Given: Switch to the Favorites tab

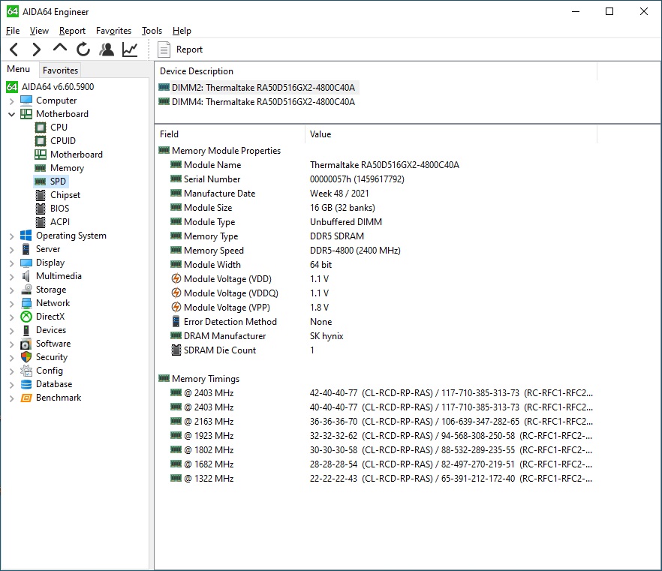Looking at the screenshot, I should [x=60, y=70].
